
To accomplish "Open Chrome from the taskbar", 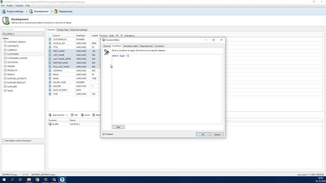I will coord(37,179).
